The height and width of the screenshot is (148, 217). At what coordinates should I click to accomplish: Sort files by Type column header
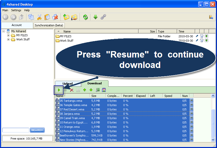[167, 31]
